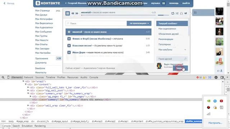This screenshot has width=230, height=129.
Task: Skip to previous track in player
Action: 73,13
